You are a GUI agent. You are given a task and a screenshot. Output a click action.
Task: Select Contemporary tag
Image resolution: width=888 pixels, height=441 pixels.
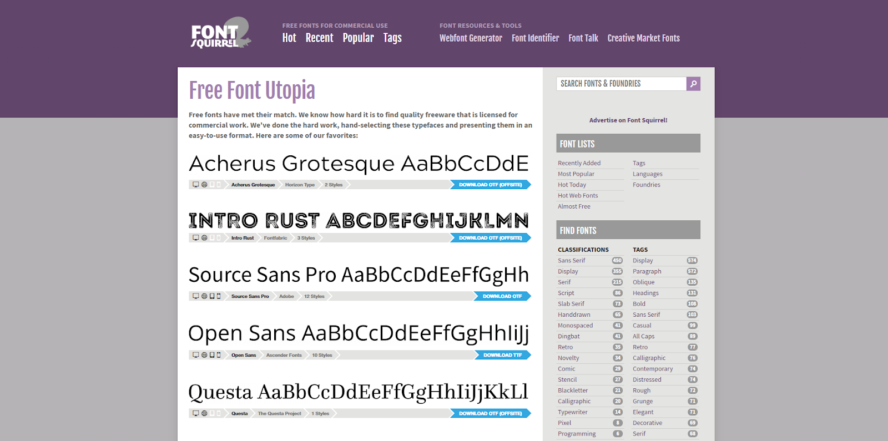coord(653,369)
